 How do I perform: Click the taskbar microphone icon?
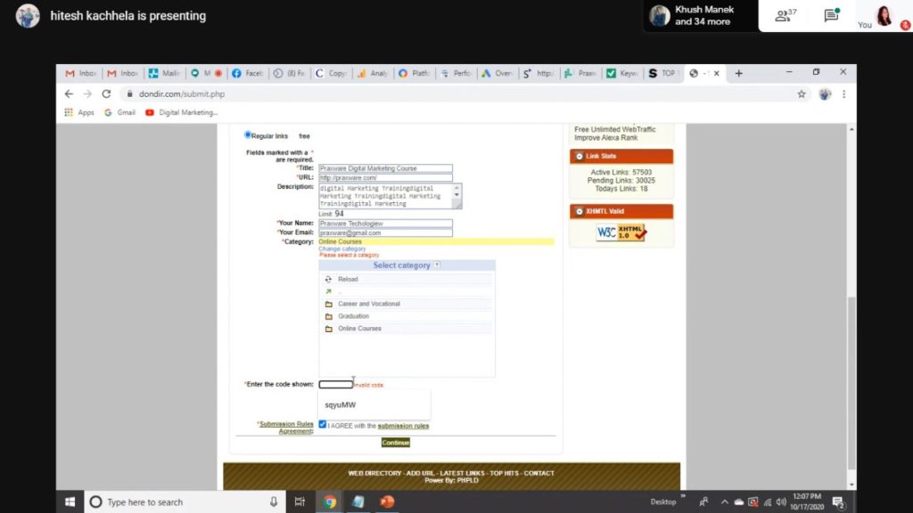(x=273, y=501)
